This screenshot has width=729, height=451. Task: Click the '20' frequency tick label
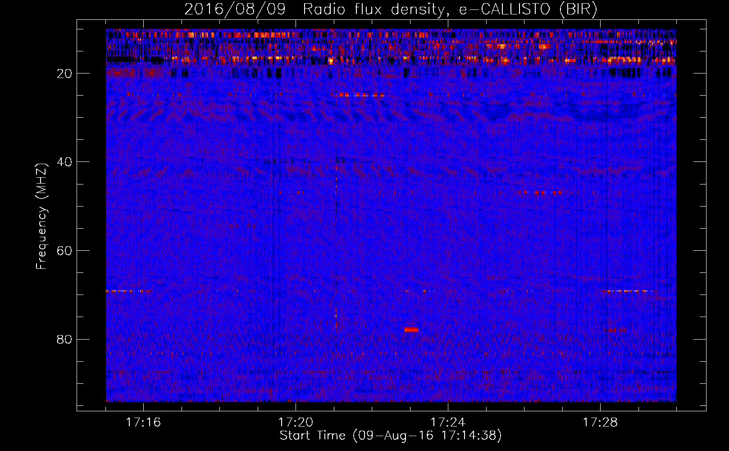[x=64, y=74]
